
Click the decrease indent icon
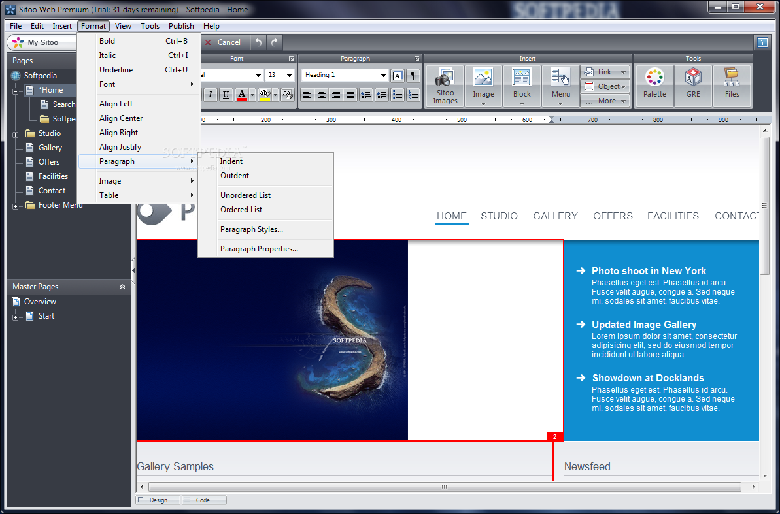click(382, 95)
